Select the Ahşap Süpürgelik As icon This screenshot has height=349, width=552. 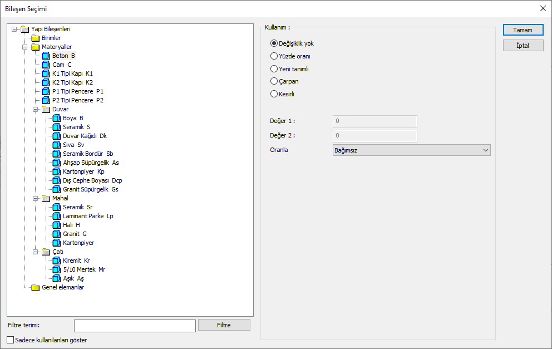coord(56,163)
